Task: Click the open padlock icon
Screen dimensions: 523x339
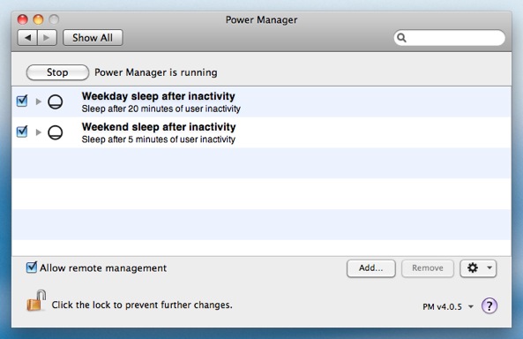Action: (x=36, y=300)
